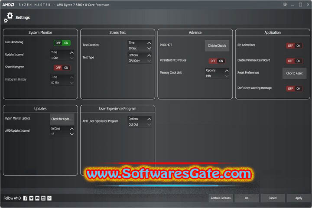Increase Histogram History with up arrow
The width and height of the screenshot is (312, 208).
click(x=72, y=77)
